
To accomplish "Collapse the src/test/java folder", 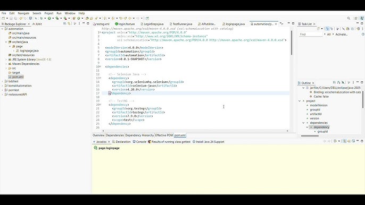I will pyautogui.click(x=6, y=42).
